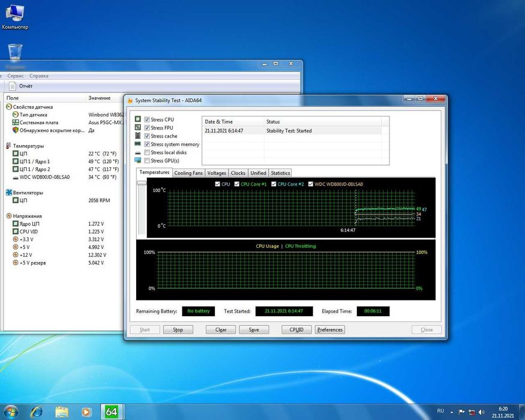This screenshot has width=525, height=420.
Task: Click the Stress CPU chip icon
Action: (x=137, y=119)
